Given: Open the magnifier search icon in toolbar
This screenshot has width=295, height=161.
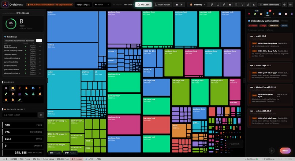Looking at the screenshot, I should [236, 4].
